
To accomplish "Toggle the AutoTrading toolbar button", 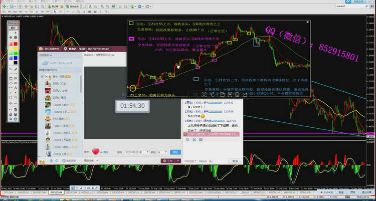I will click(72, 7).
